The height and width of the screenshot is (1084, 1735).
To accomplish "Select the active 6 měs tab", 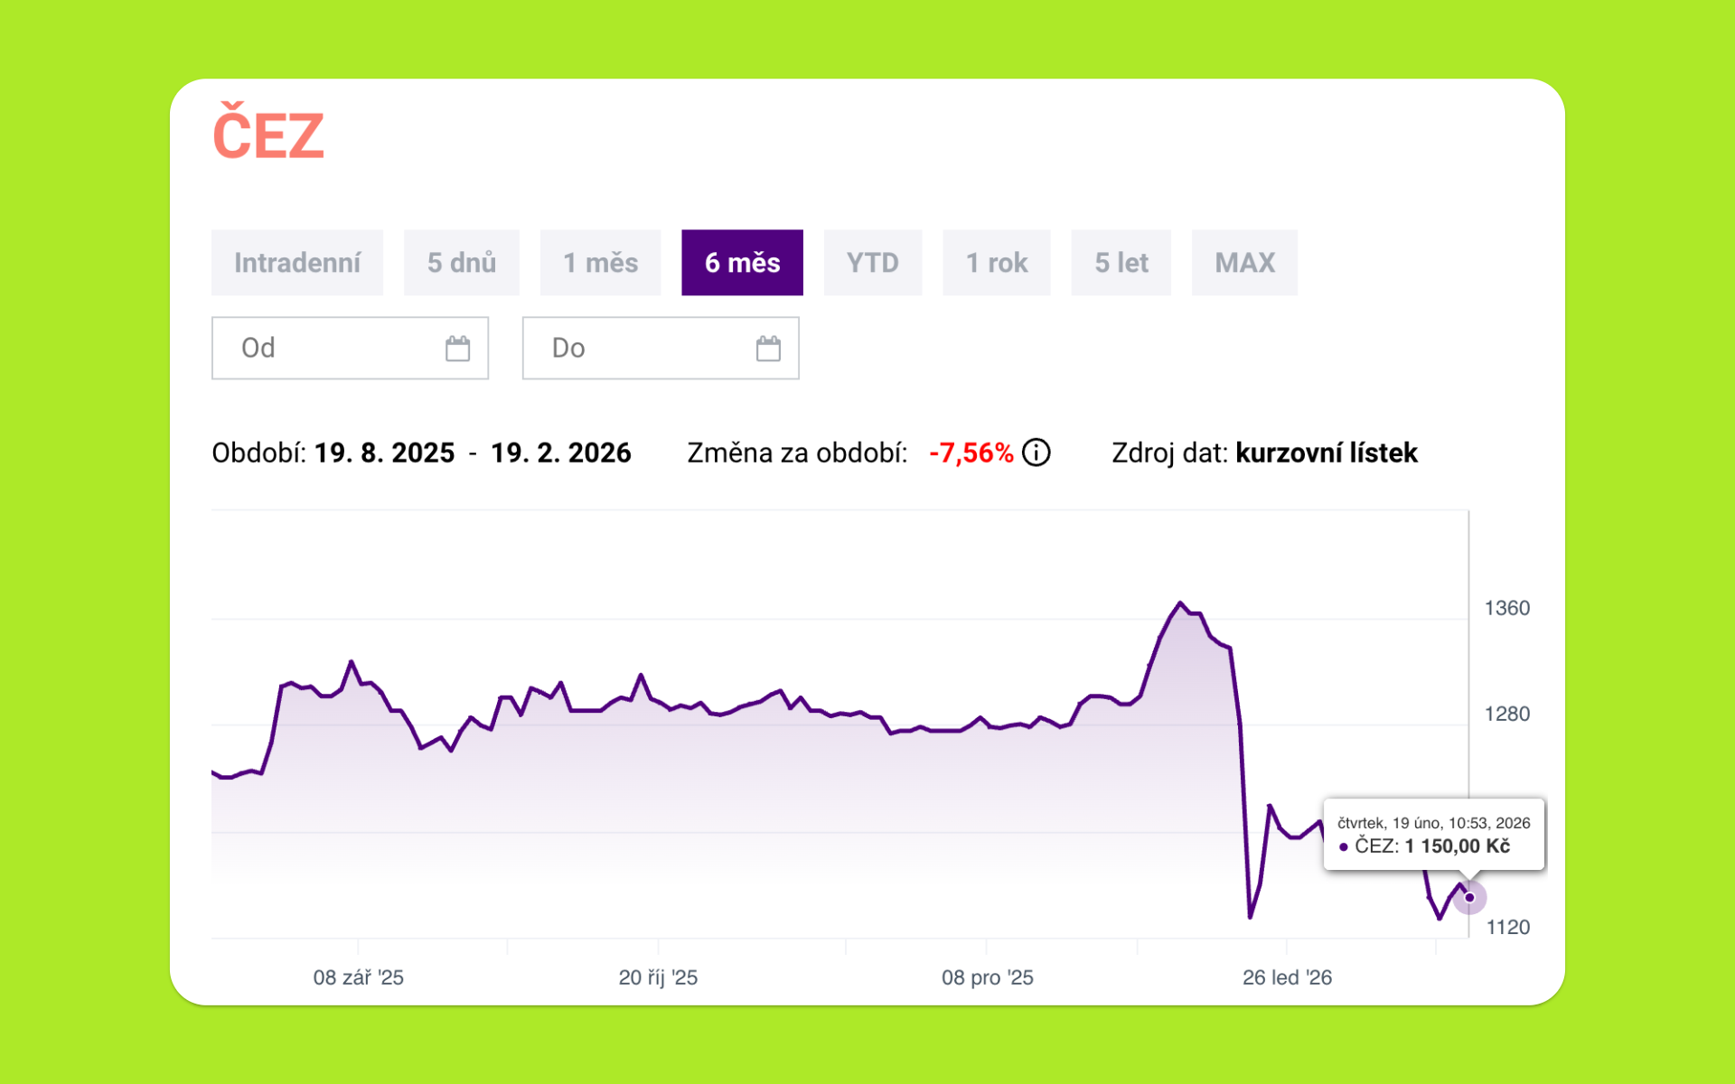I will [x=742, y=263].
